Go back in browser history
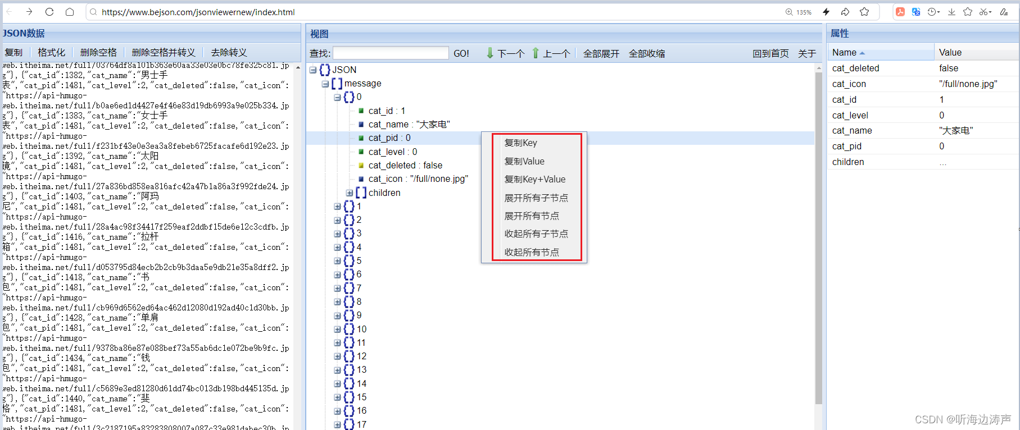The image size is (1020, 430). tap(9, 12)
